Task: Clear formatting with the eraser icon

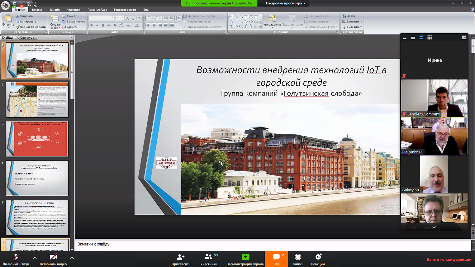Action: [x=140, y=18]
